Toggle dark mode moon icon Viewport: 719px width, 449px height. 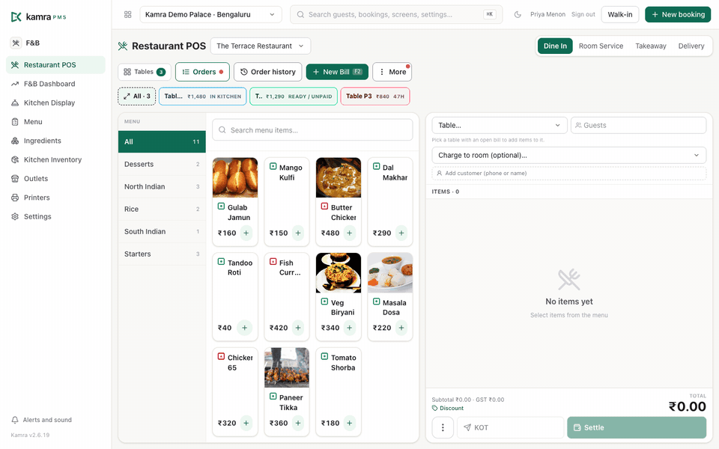pos(518,15)
